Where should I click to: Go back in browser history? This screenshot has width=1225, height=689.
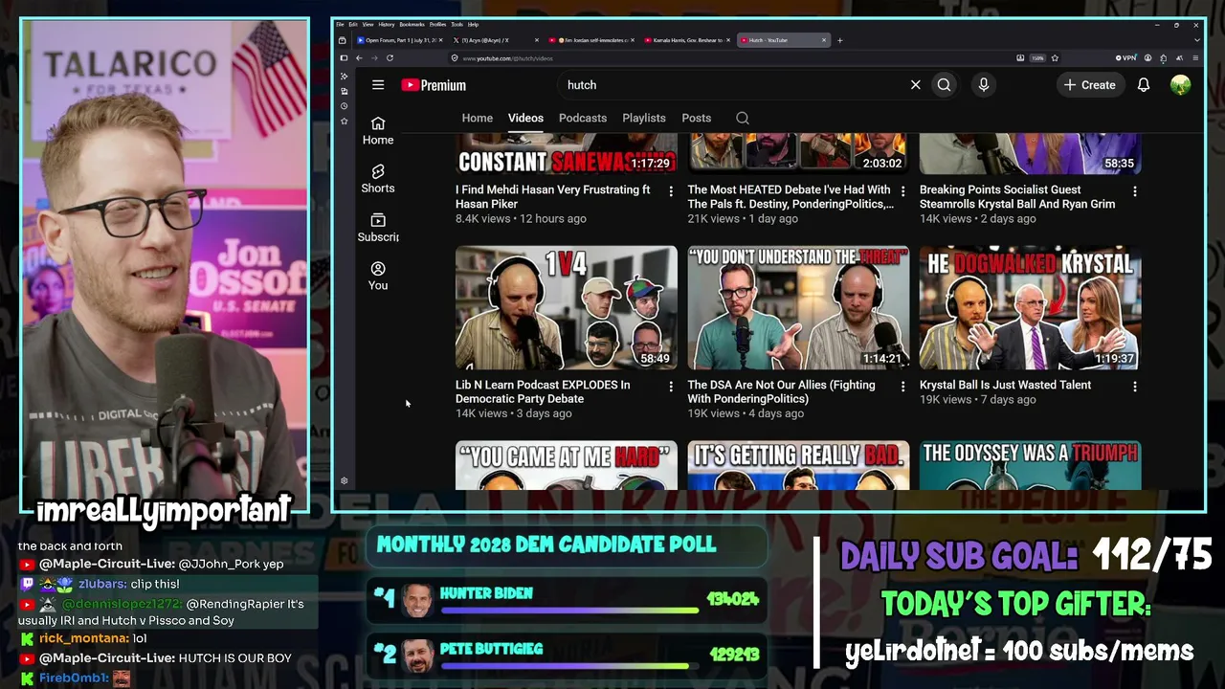359,58
